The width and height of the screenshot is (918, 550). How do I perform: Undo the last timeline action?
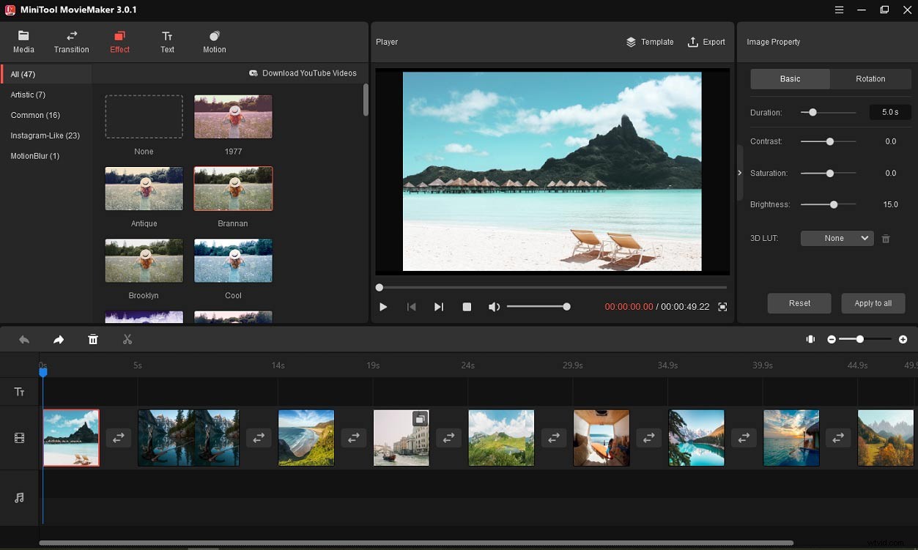click(23, 339)
